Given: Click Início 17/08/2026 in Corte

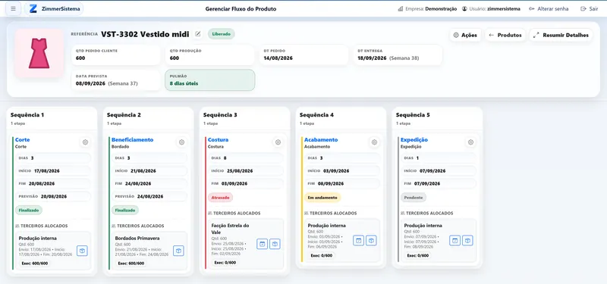Looking at the screenshot, I should [52, 171].
